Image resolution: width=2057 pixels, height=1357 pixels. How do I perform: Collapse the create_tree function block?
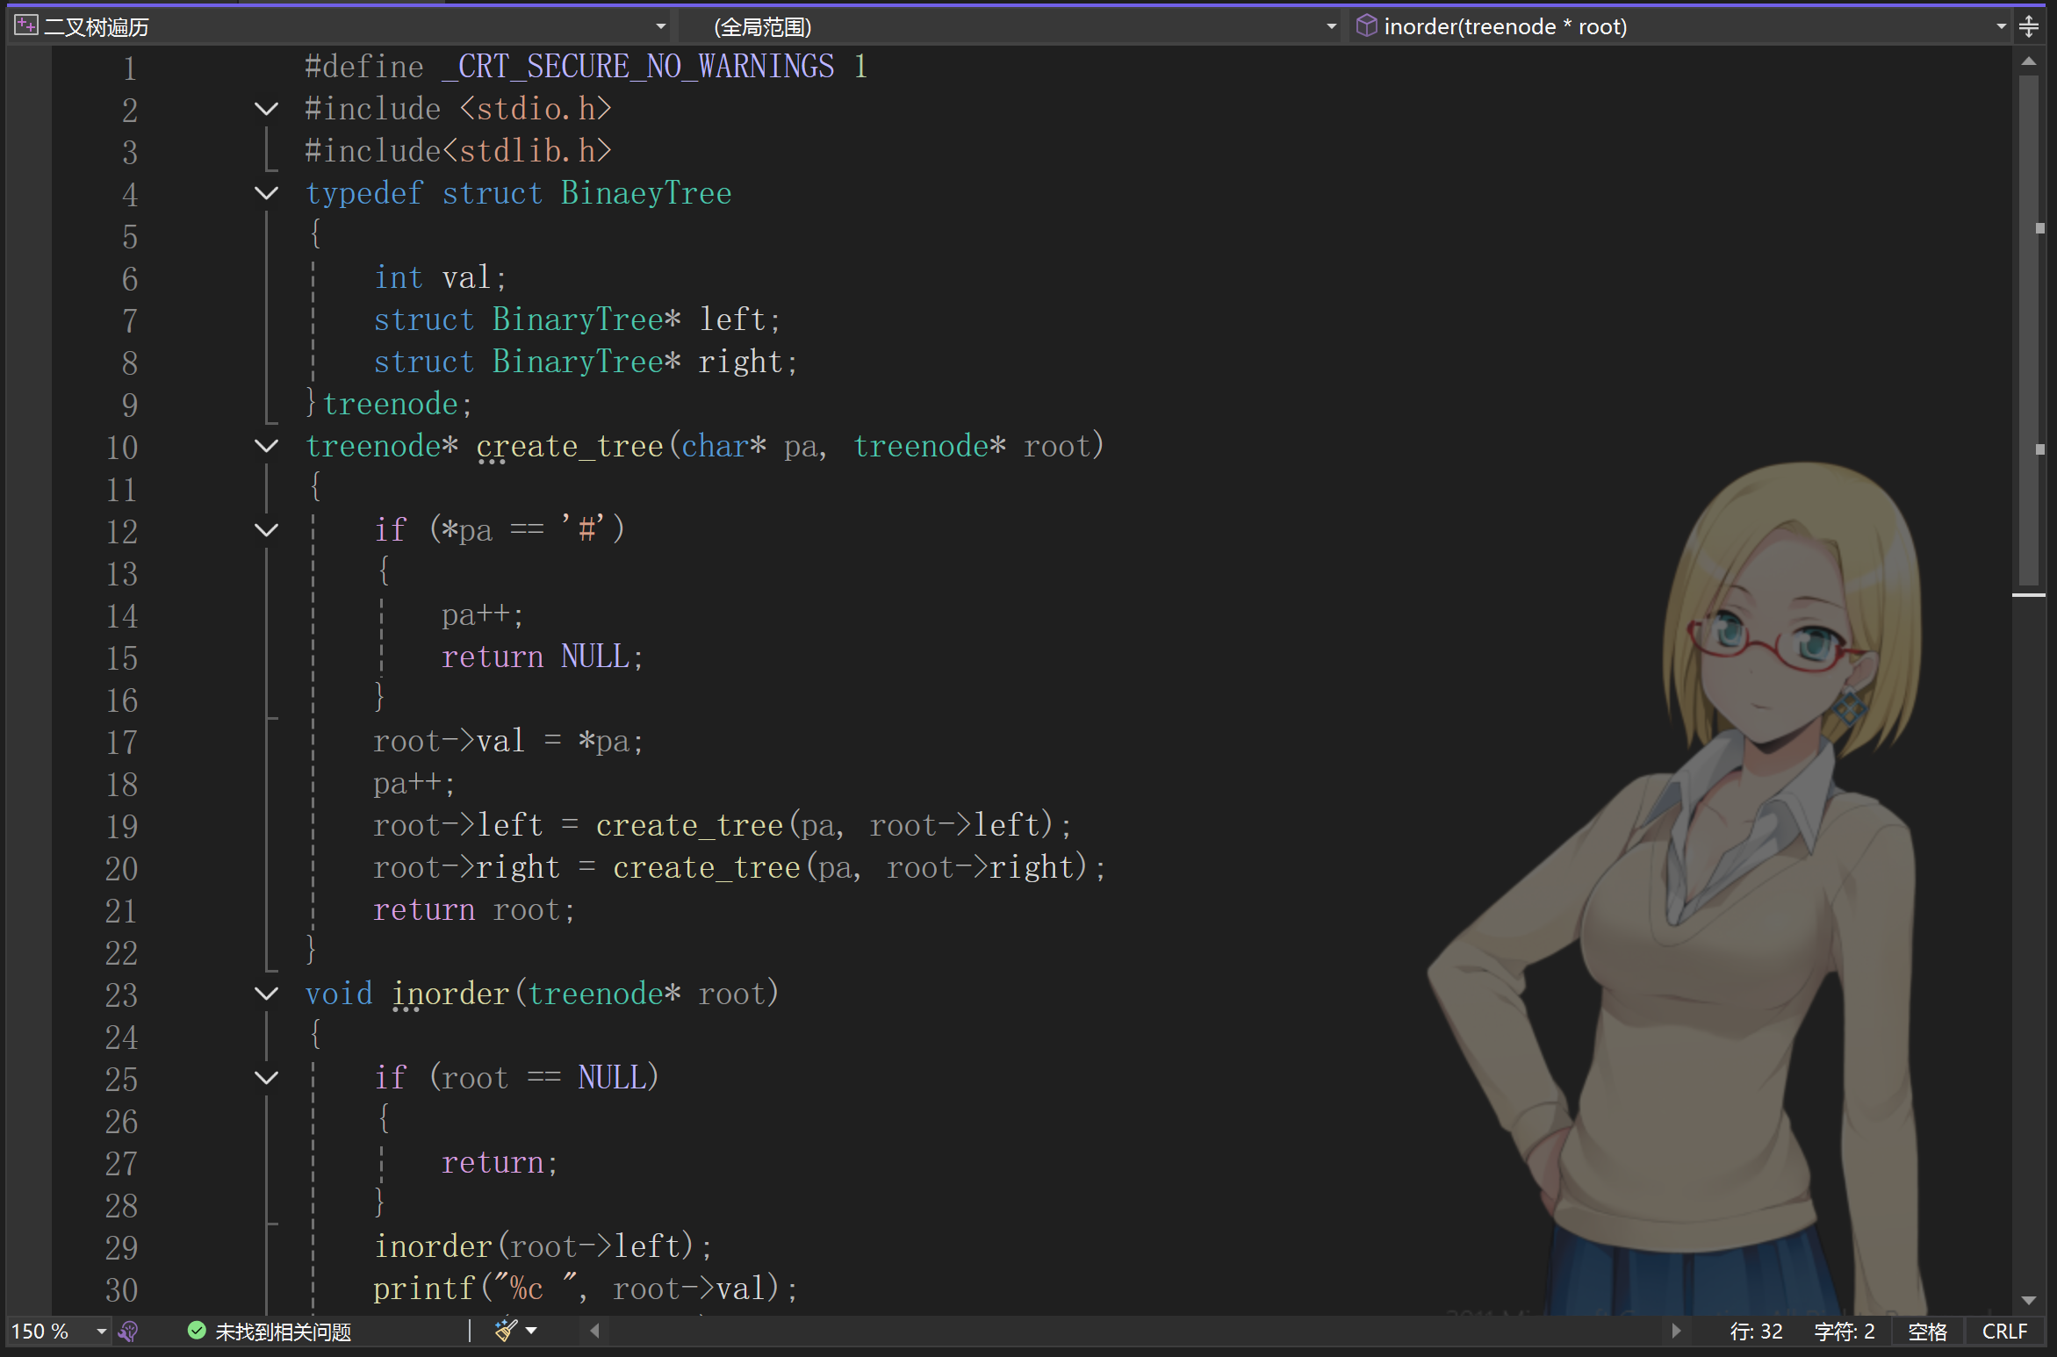[266, 446]
